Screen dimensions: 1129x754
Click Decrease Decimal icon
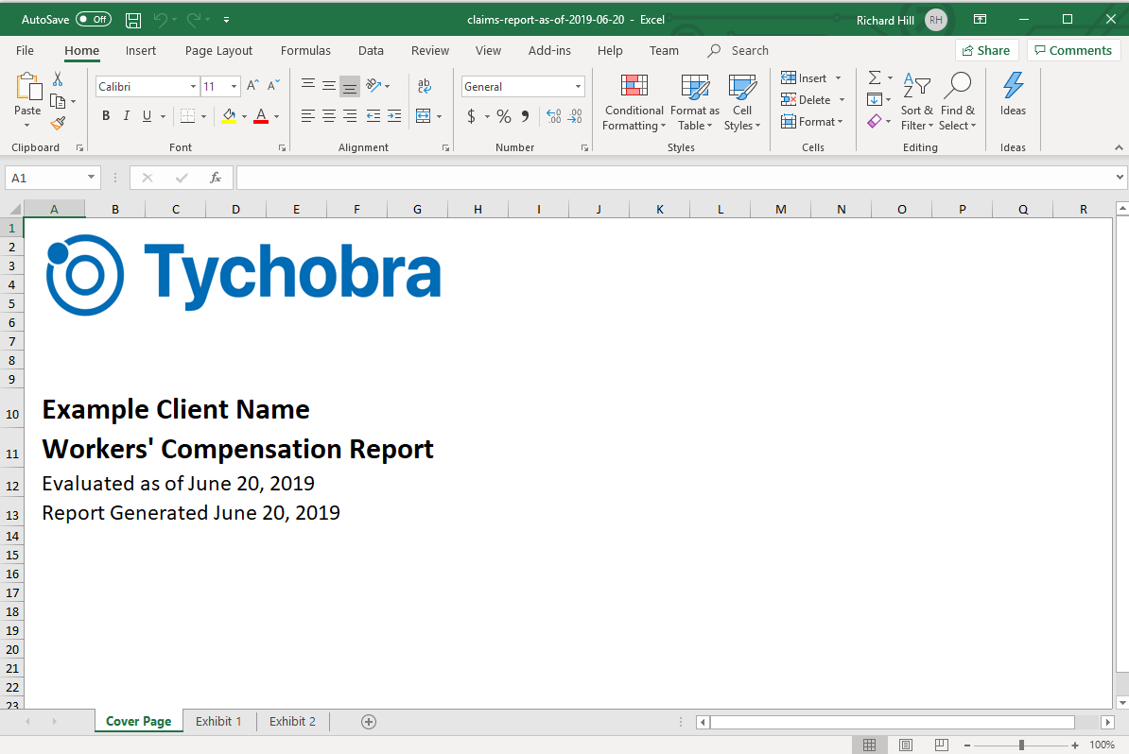575,116
